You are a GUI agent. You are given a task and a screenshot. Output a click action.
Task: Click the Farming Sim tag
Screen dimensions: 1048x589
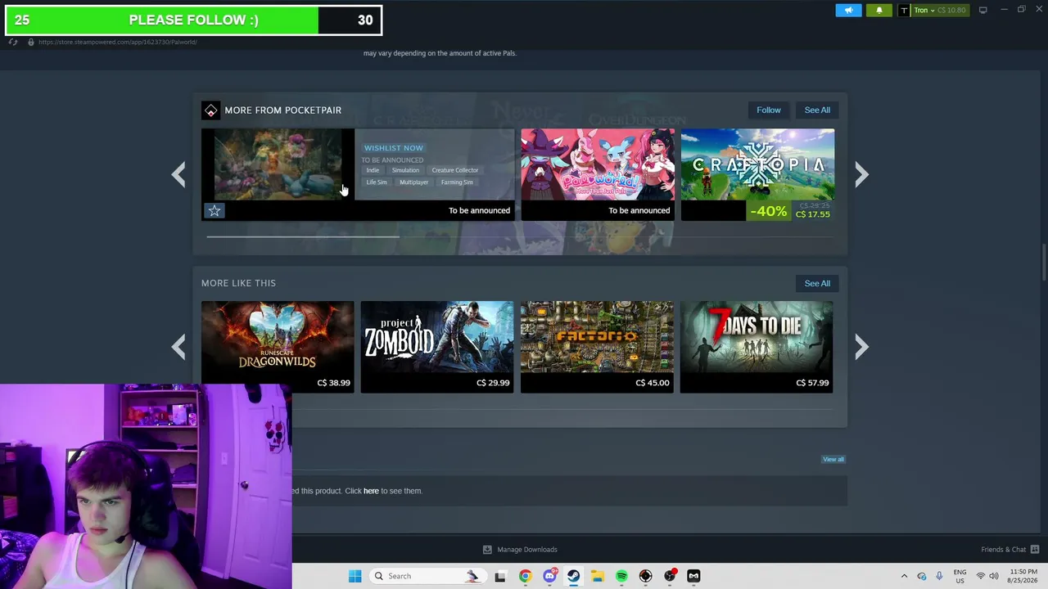pyautogui.click(x=457, y=182)
